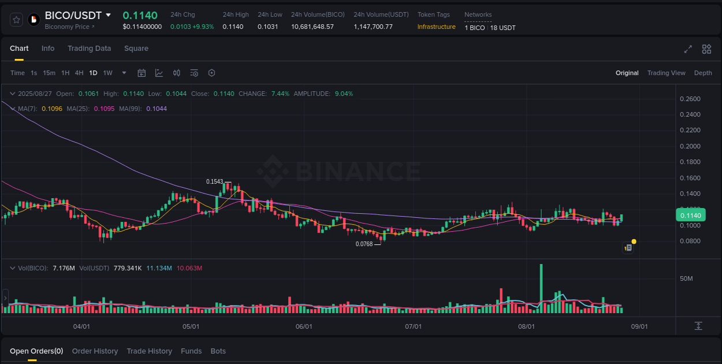
Task: Change the candlestick chart style
Action: coord(177,73)
